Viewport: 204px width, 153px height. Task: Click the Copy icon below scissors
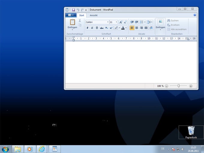click(x=80, y=25)
